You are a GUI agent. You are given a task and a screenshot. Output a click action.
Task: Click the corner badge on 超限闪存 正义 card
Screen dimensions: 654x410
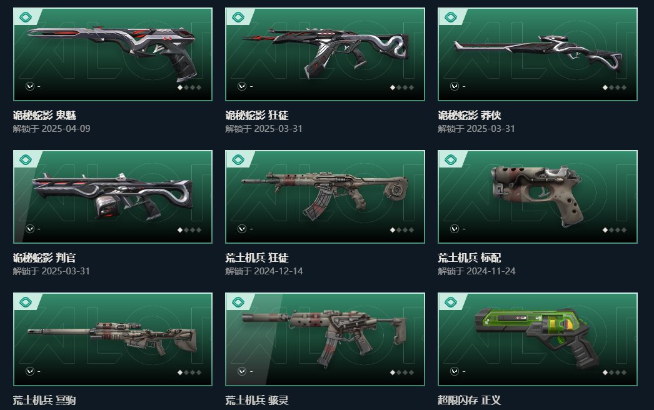(451, 302)
